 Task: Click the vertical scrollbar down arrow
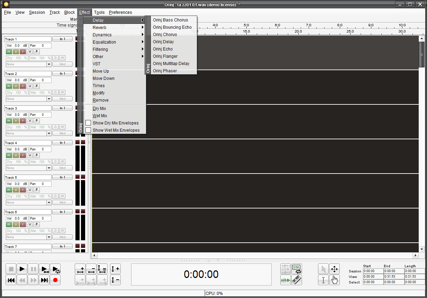pyautogui.click(x=421, y=249)
